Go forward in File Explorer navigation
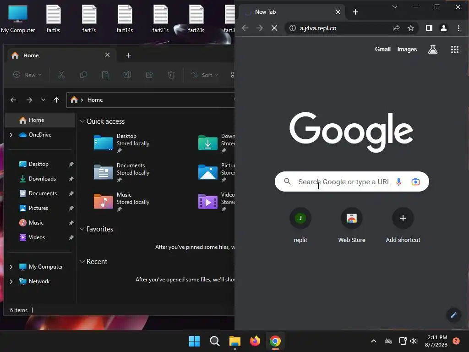469x352 pixels. coord(29,100)
